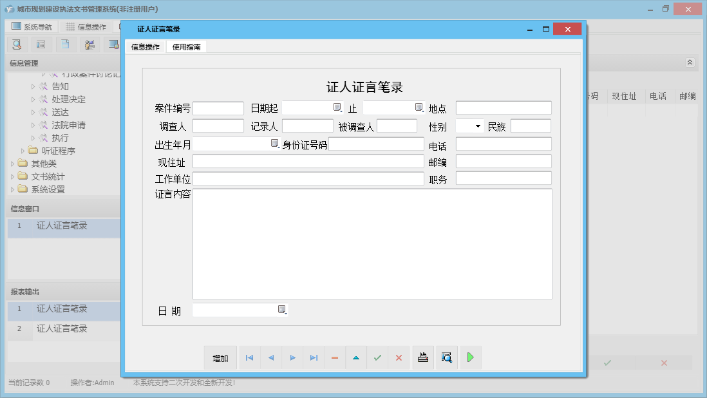
Task: Open print preview with the magnifier icon
Action: 447,357
